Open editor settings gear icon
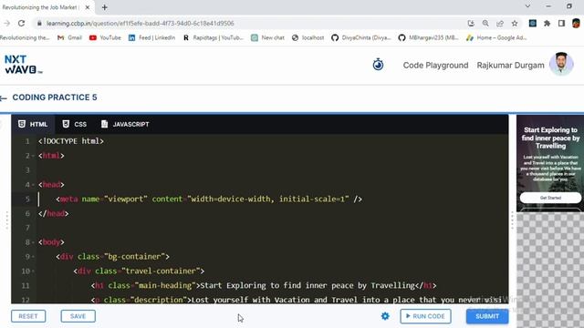Screen dimensions: 584x328 click(x=385, y=316)
